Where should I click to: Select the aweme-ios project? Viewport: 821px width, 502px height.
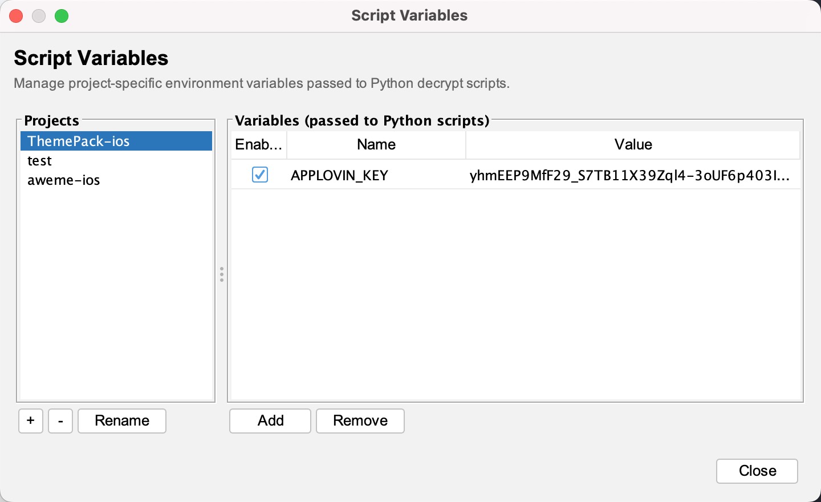[64, 180]
